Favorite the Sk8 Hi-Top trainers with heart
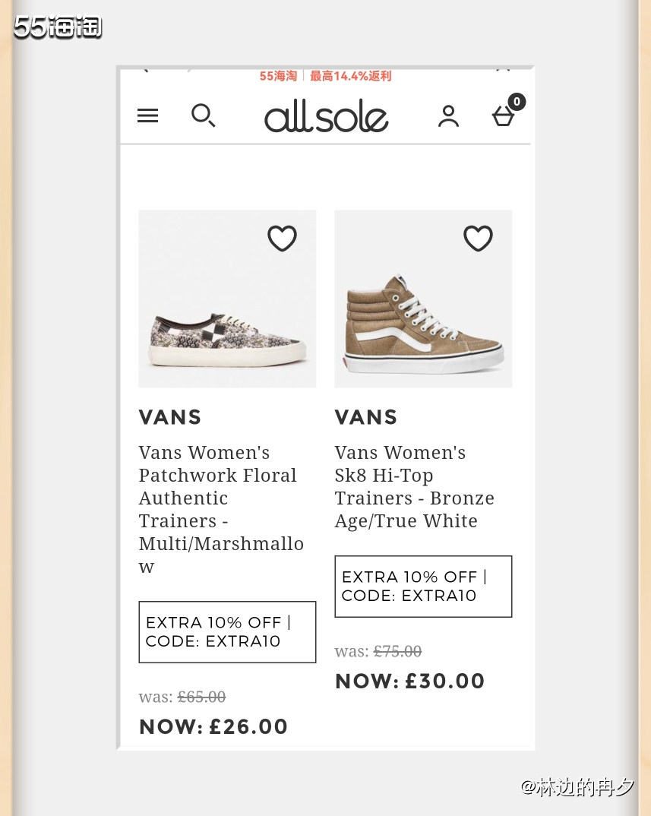The image size is (651, 816). [x=478, y=239]
